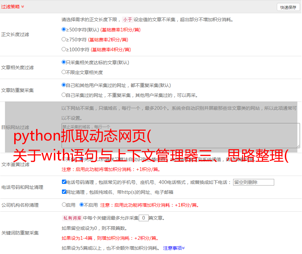Click the (基础费率2积分/篇) red note
Screen dimensions: 302x254
(x=108, y=40)
